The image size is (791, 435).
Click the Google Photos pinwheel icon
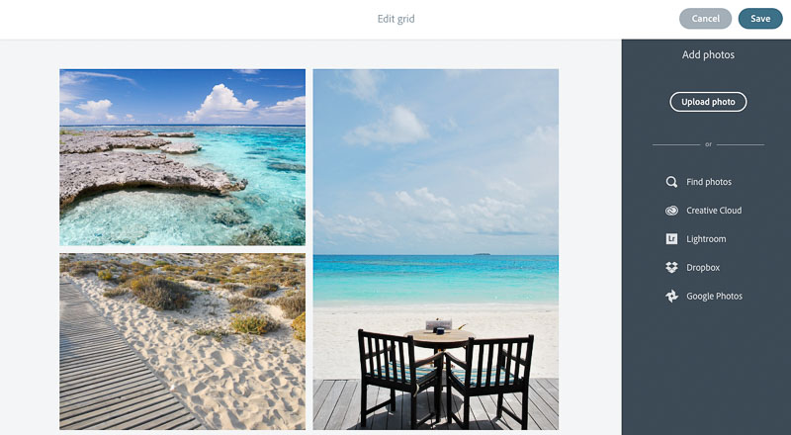671,297
